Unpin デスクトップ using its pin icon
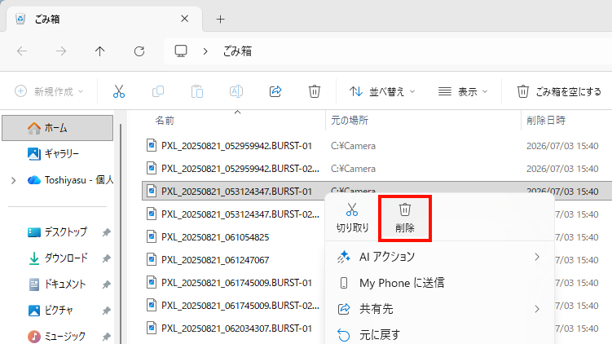Screen dimensions: 612x344 106,232
